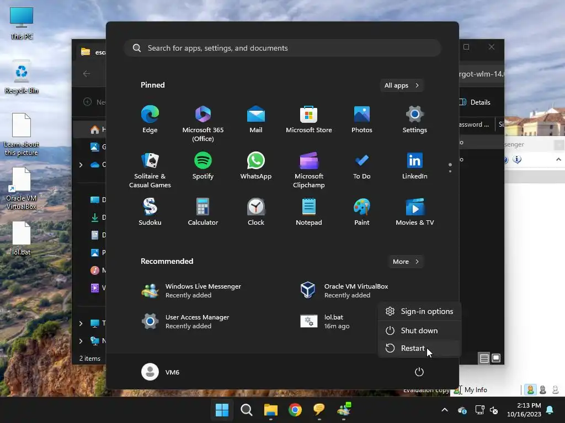The width and height of the screenshot is (565, 423).
Task: Select the This PC desktop icon
Action: 22,23
